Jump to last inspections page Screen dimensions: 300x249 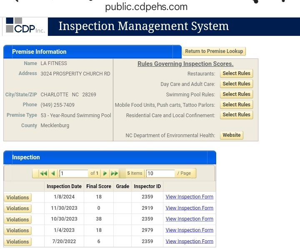pyautogui.click(x=114, y=174)
